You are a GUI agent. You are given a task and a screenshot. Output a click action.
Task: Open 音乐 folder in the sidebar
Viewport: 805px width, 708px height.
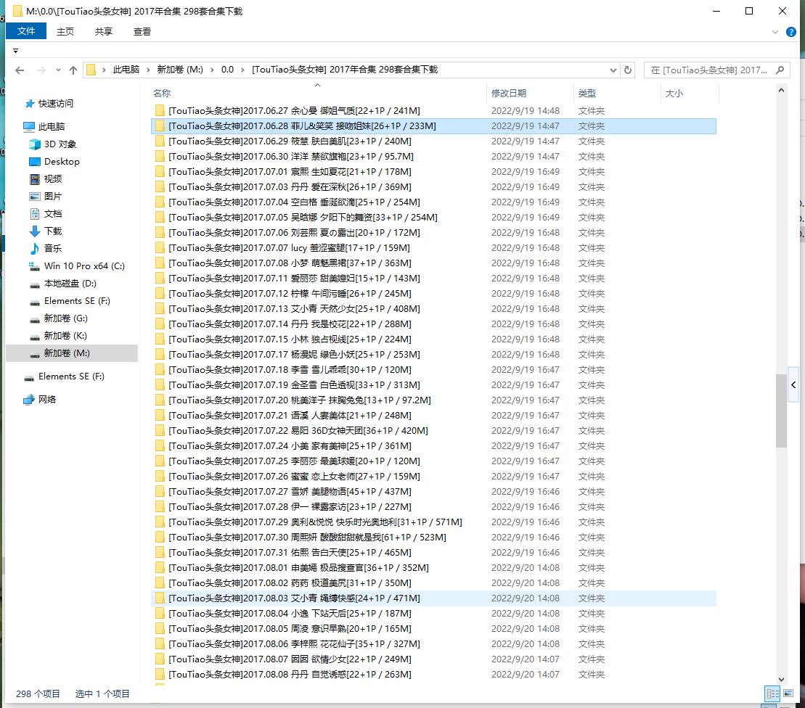click(x=53, y=248)
